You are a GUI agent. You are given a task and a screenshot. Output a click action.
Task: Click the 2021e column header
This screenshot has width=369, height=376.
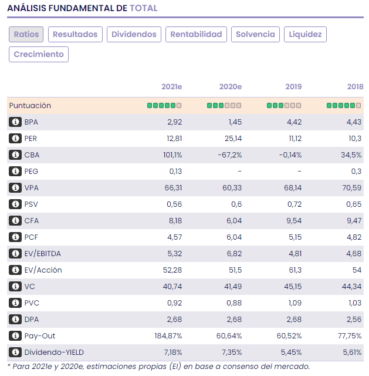(171, 87)
